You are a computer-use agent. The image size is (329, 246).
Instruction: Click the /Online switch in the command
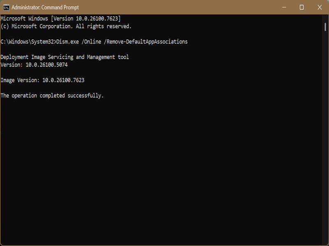click(91, 42)
